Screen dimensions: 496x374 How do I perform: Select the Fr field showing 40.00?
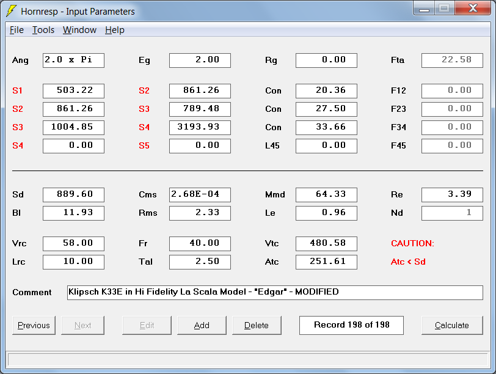(x=200, y=244)
